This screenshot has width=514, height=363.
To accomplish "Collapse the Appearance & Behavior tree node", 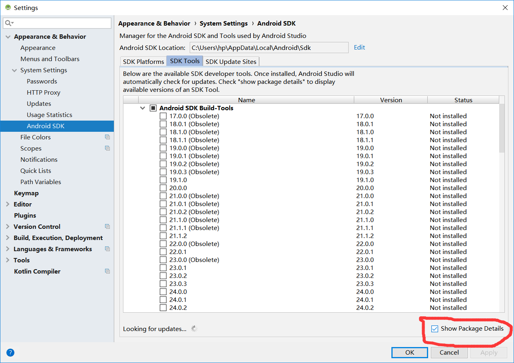I will pyautogui.click(x=8, y=37).
